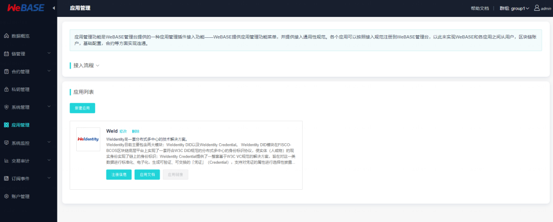The height and width of the screenshot is (222, 553).
Task: Click the clipboard icon beside 合约管理
Action: point(6,72)
